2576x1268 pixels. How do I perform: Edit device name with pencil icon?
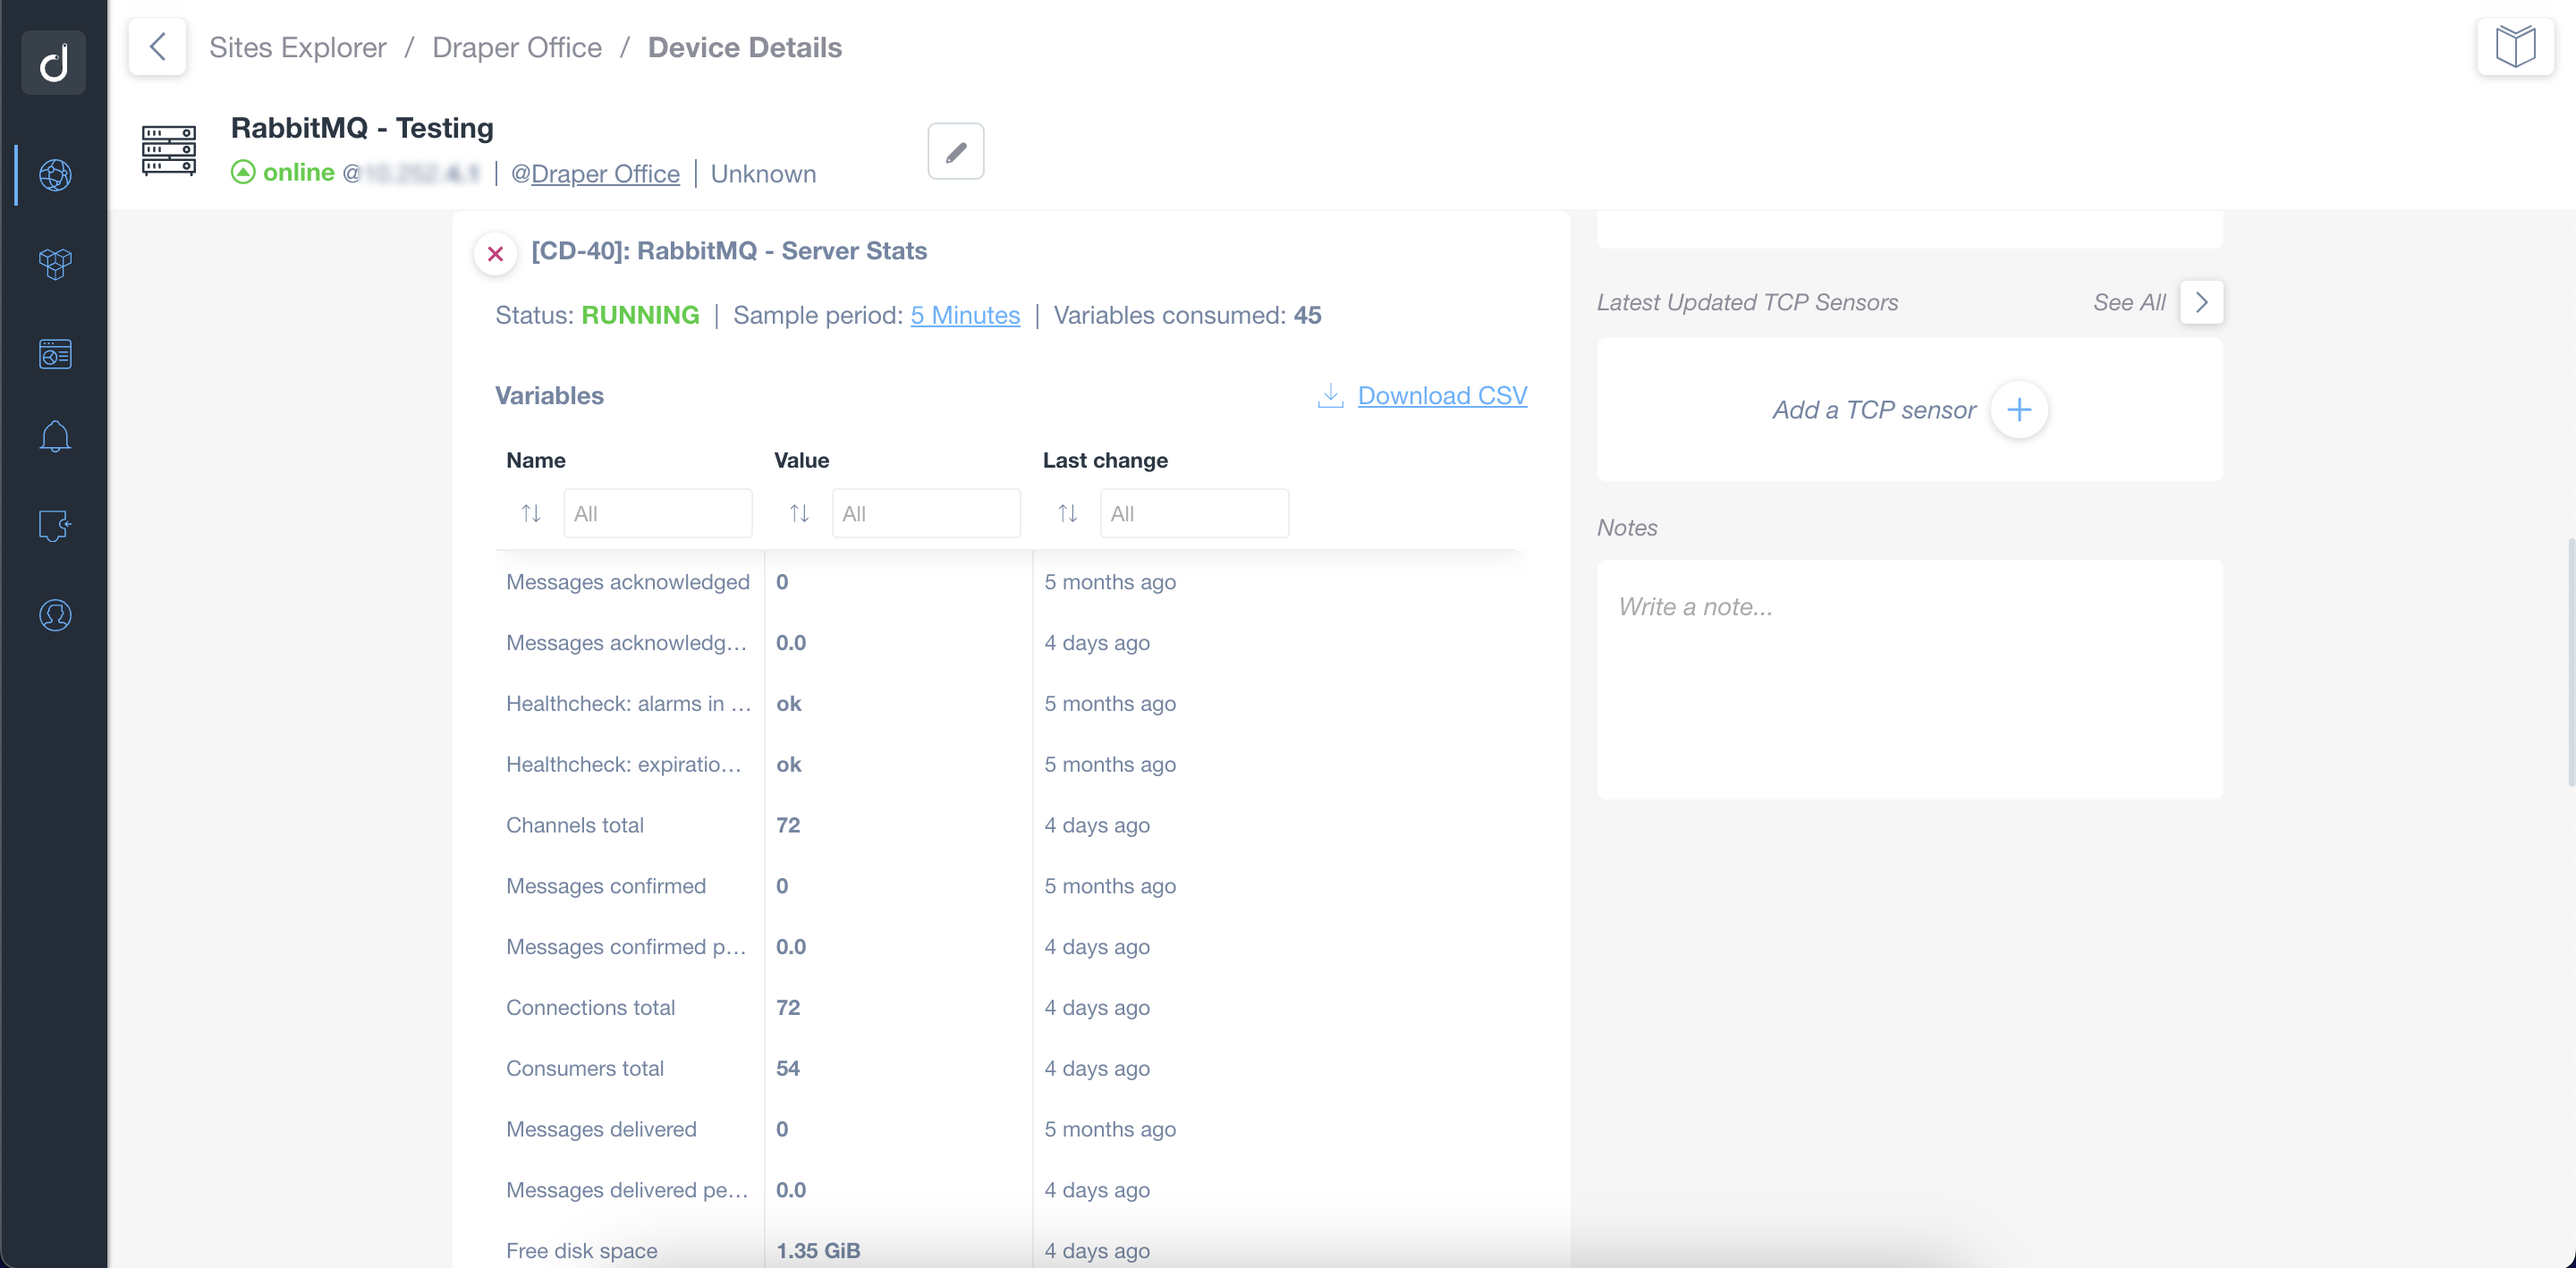pyautogui.click(x=955, y=151)
